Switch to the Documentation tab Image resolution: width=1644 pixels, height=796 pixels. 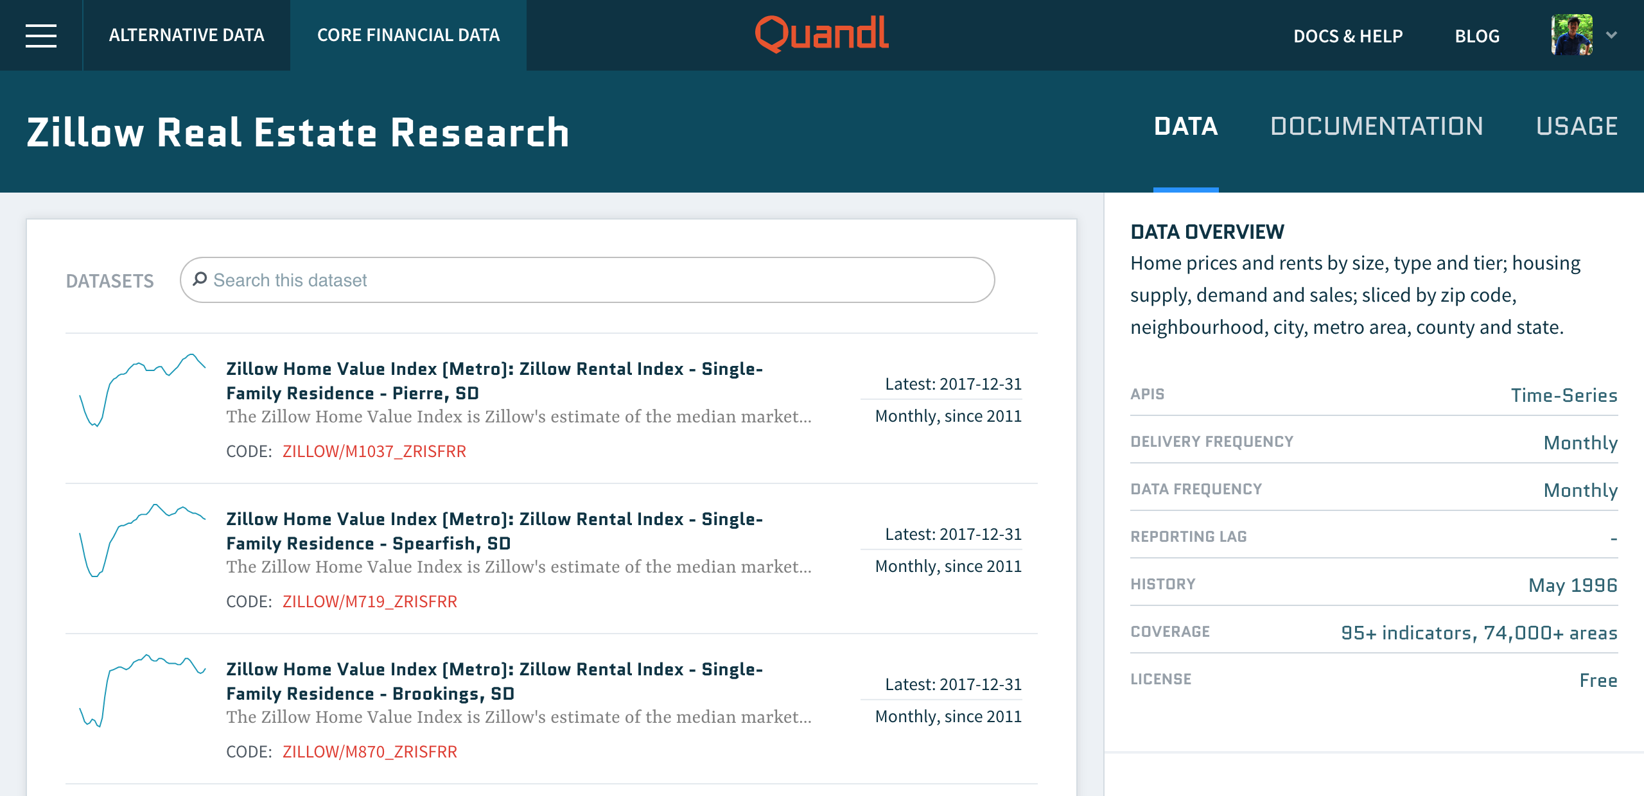tap(1376, 126)
